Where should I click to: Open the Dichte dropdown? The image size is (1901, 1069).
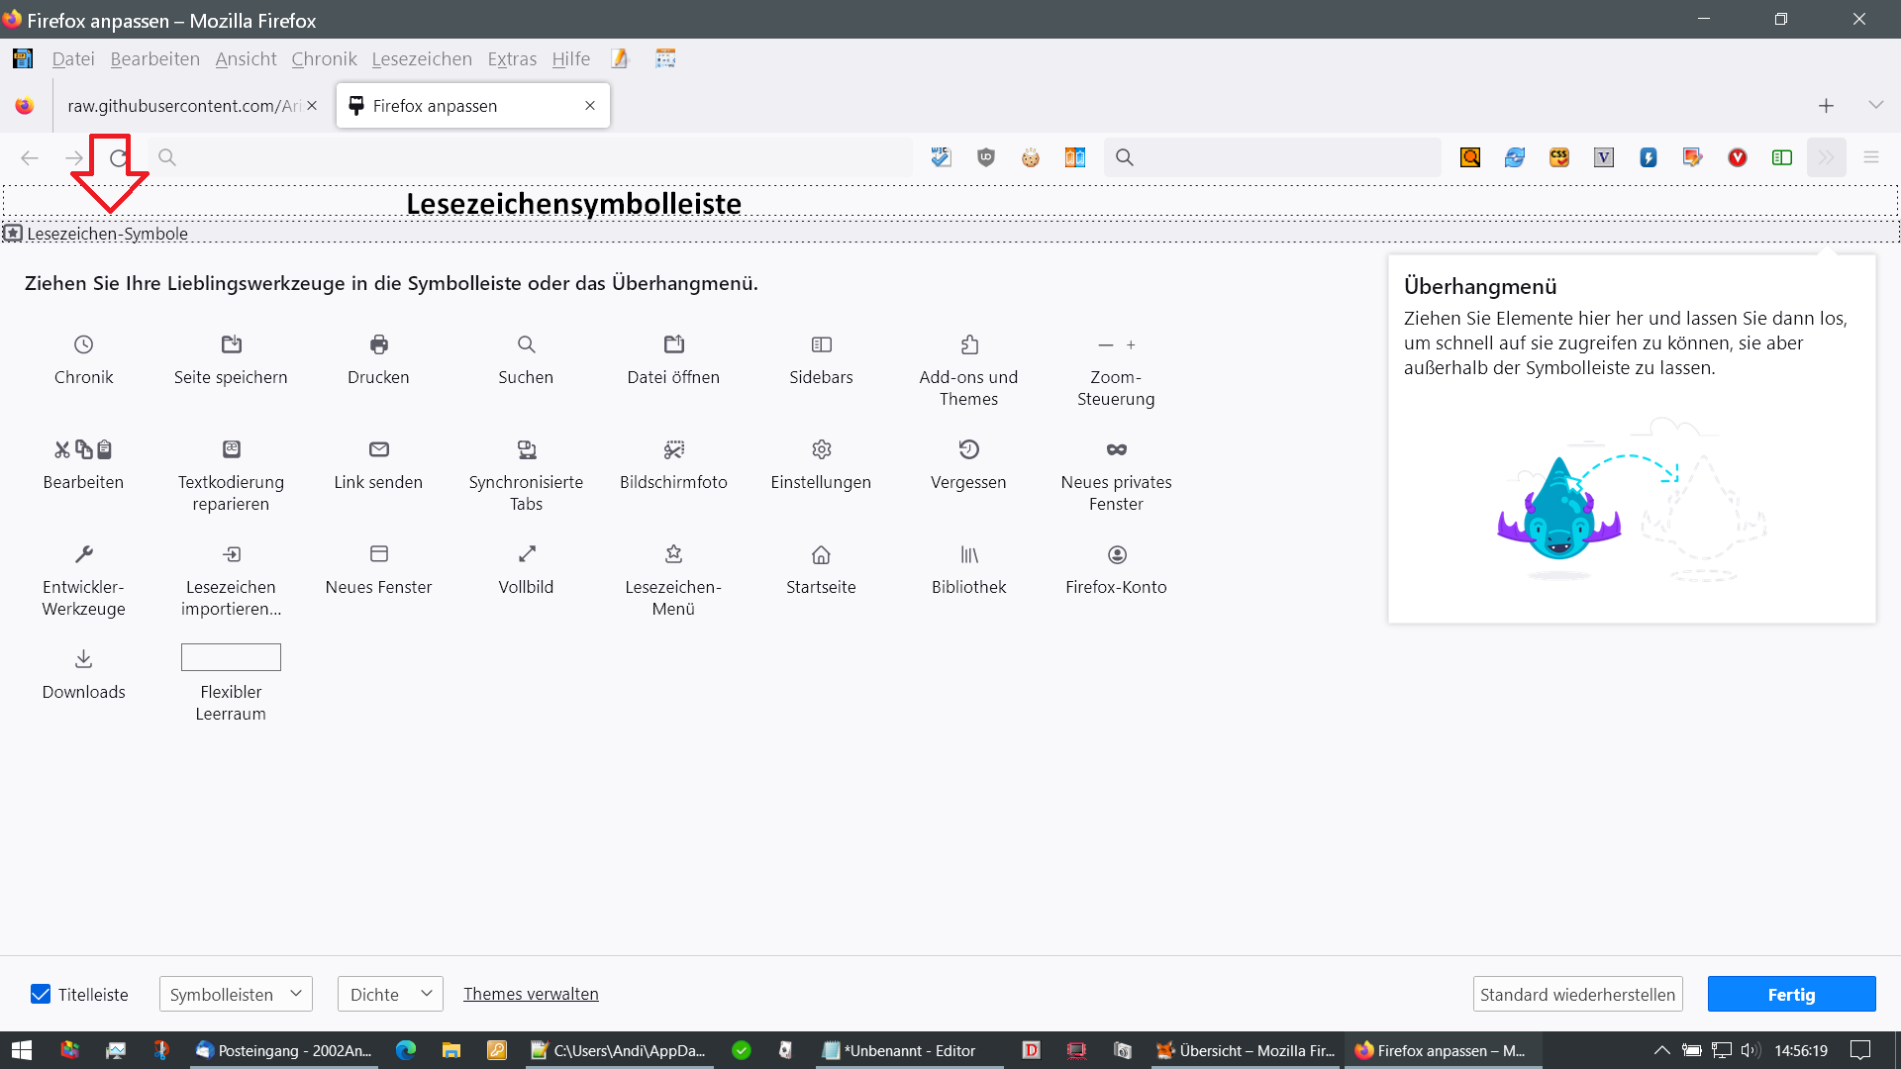pyautogui.click(x=390, y=994)
